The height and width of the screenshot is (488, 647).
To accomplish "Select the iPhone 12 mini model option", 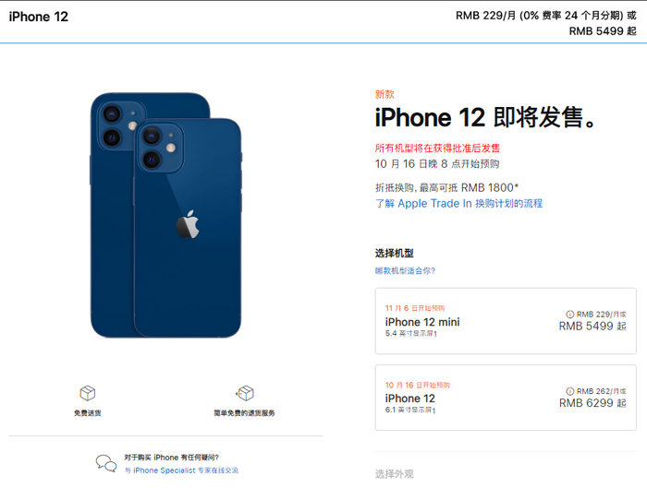I will [x=506, y=321].
